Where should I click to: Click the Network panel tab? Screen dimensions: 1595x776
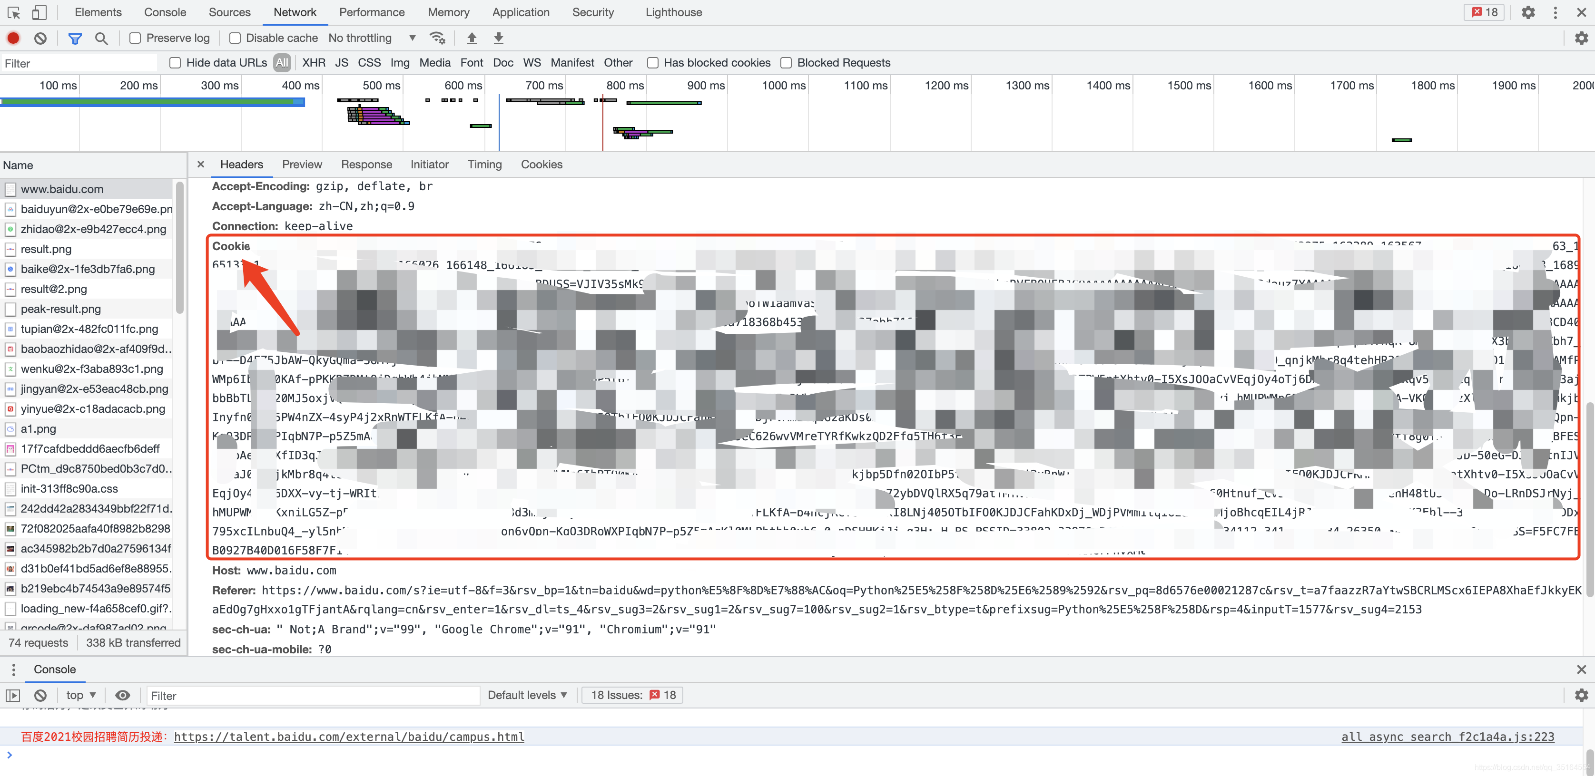coord(295,11)
